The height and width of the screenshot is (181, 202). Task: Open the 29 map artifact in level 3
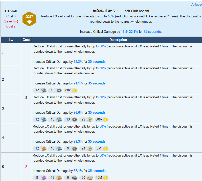click(x=86, y=119)
